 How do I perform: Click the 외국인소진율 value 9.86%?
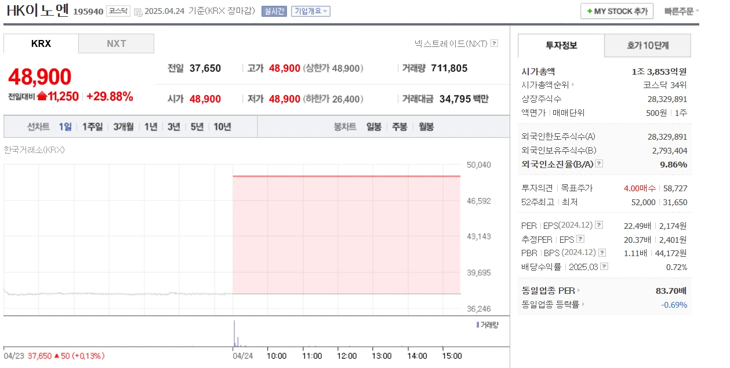pos(674,165)
